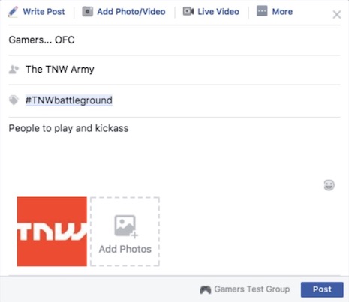This screenshot has height=302, width=349.
Task: Expand the More options menu
Action: click(275, 11)
